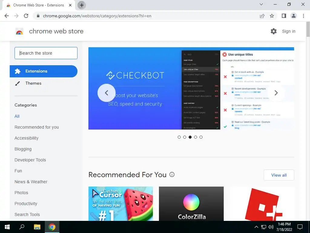Click the Chrome taskbar icon

pyautogui.click(x=52, y=227)
